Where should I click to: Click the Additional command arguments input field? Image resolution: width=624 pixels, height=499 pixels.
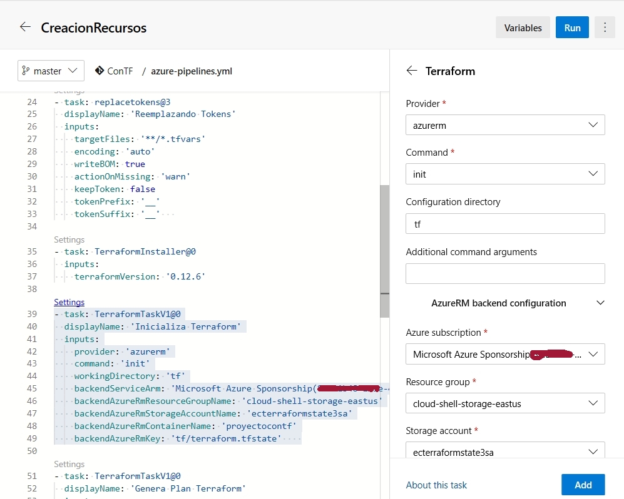505,273
